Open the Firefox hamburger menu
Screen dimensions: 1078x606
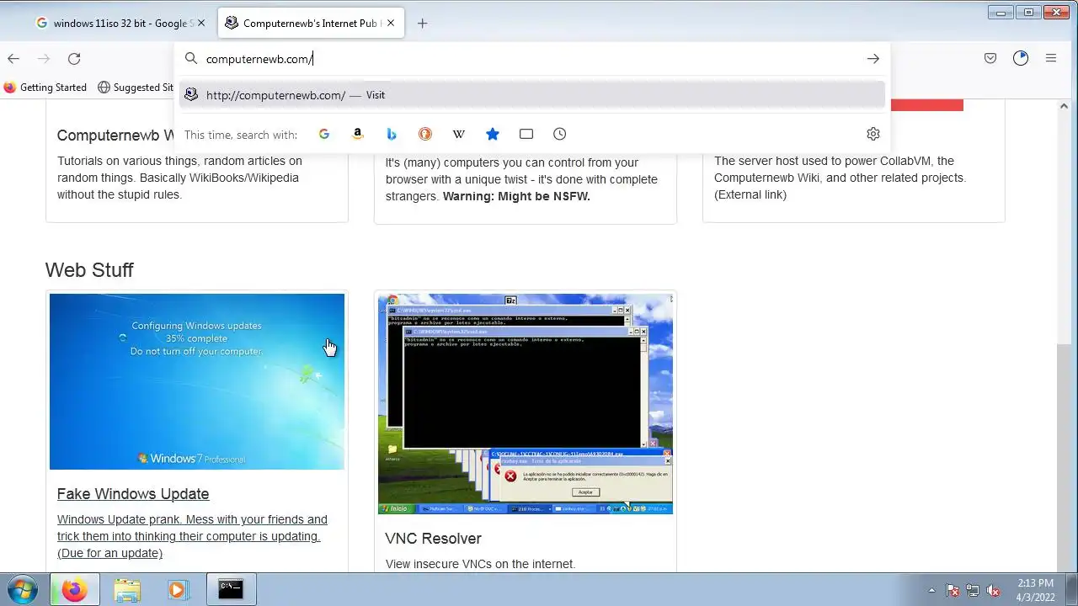(1051, 58)
